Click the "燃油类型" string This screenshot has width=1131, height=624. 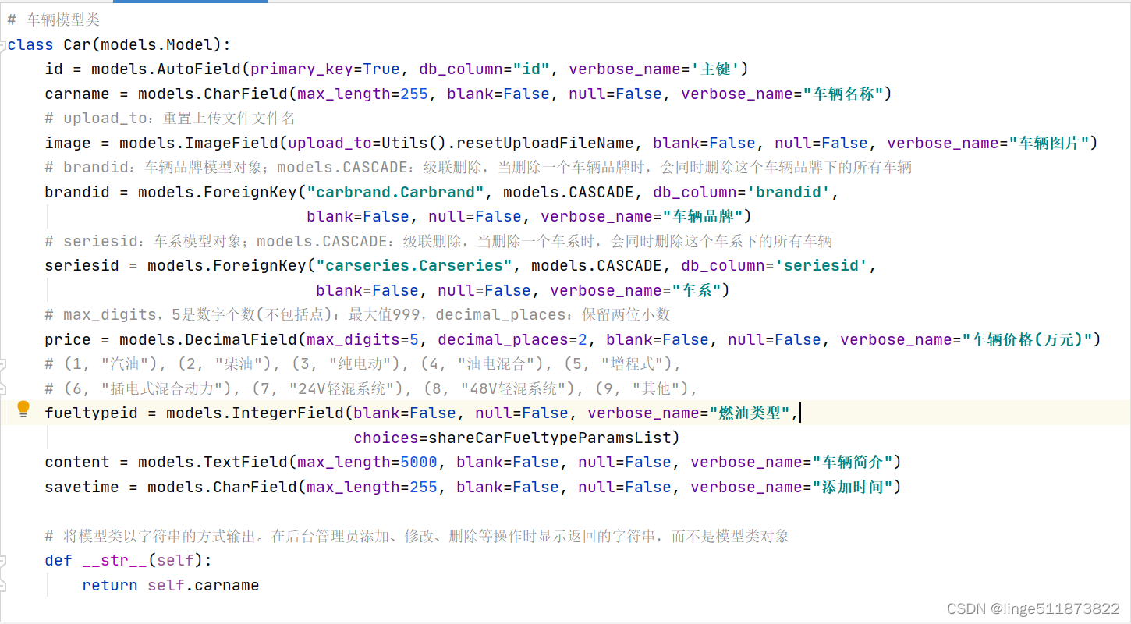point(750,413)
